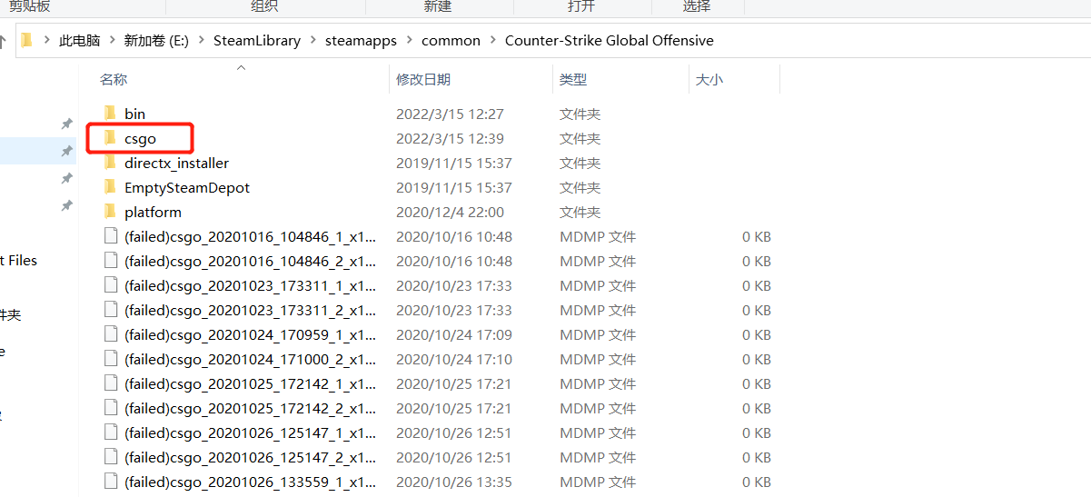The height and width of the screenshot is (497, 1091).
Task: Click 2019/11/15 15:37 in the directx_installer row
Action: (454, 163)
